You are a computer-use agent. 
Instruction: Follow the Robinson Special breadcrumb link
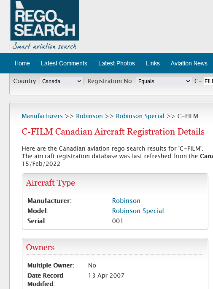pyautogui.click(x=140, y=116)
